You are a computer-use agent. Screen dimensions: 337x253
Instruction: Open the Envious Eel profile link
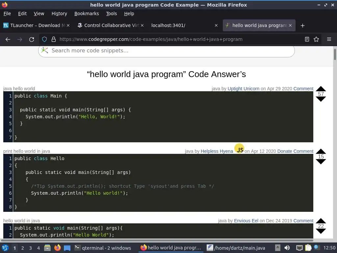click(246, 221)
